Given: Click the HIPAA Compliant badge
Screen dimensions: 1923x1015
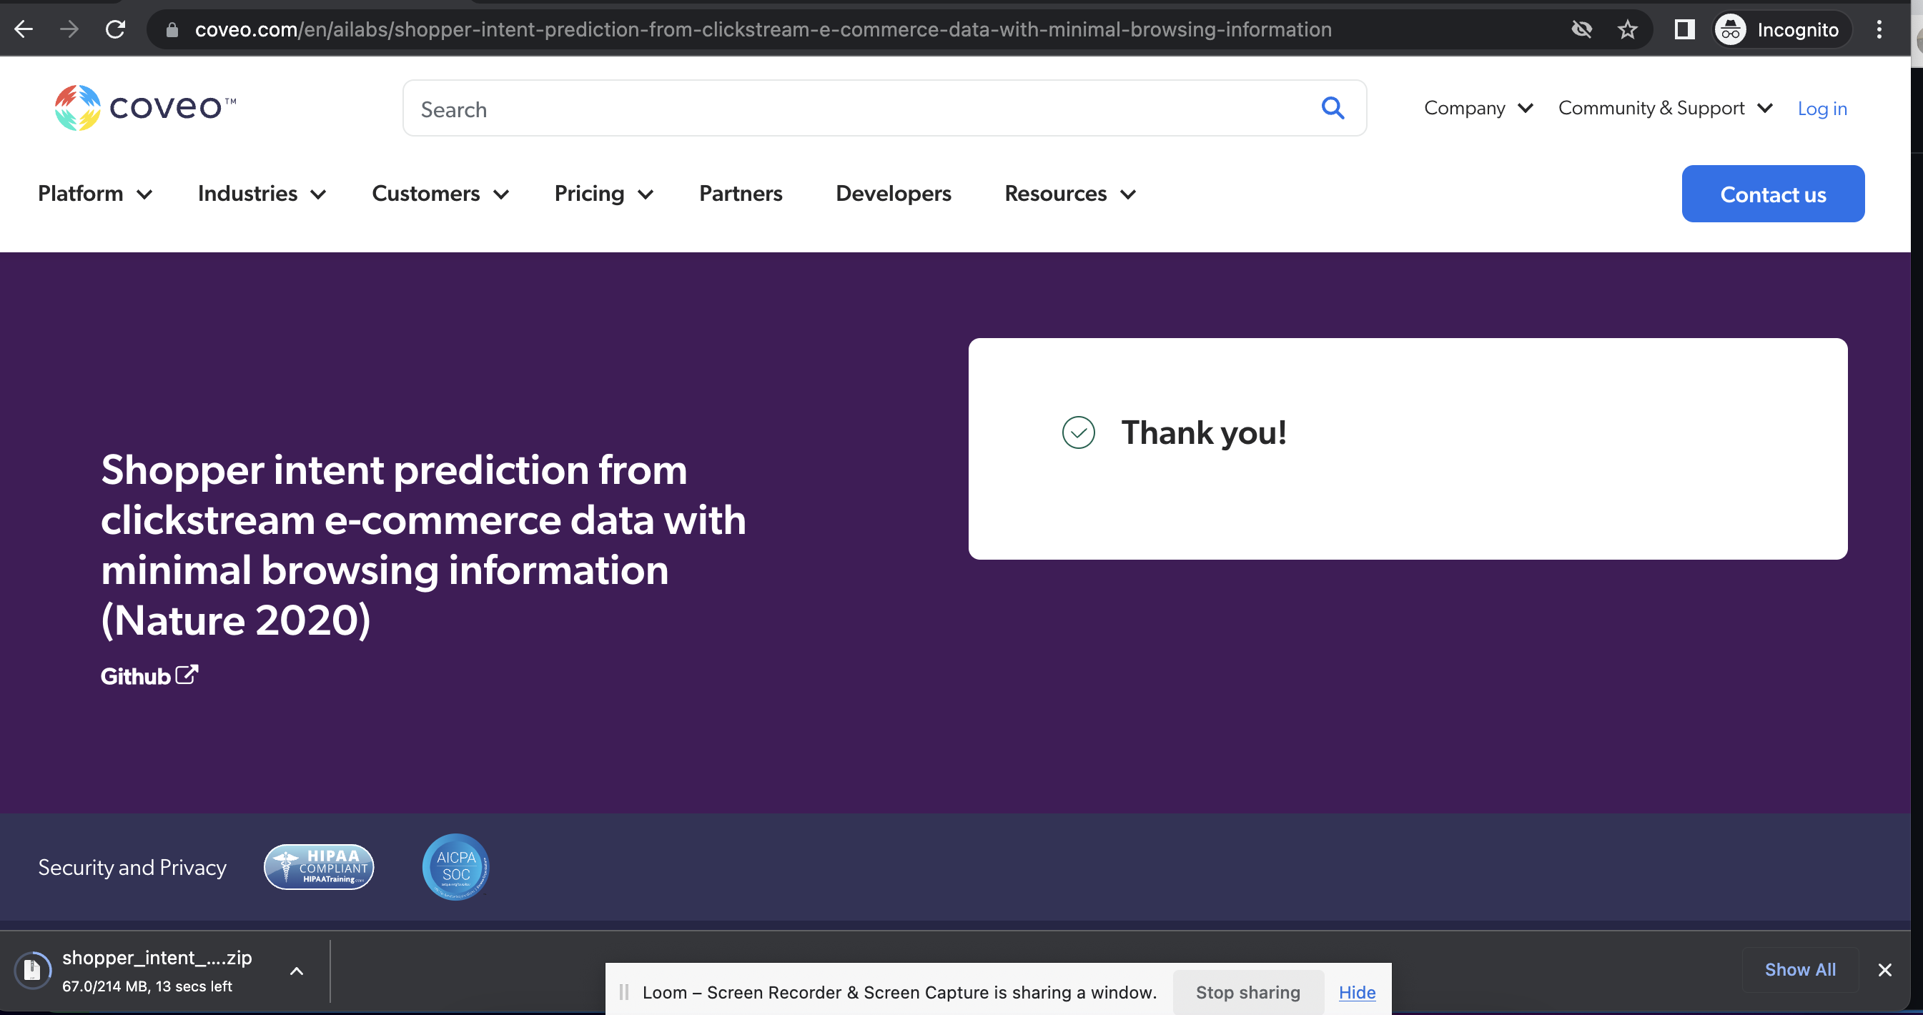Looking at the screenshot, I should (x=319, y=867).
